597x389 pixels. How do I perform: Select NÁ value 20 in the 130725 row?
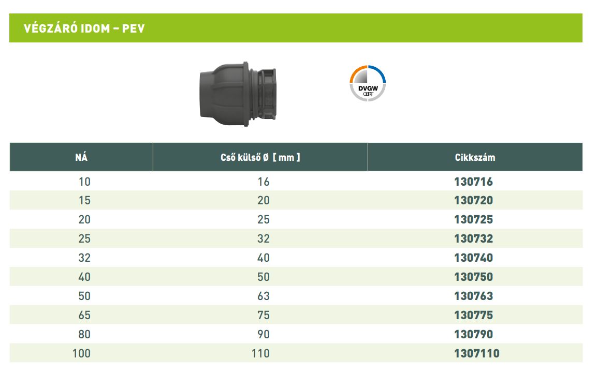(x=84, y=219)
